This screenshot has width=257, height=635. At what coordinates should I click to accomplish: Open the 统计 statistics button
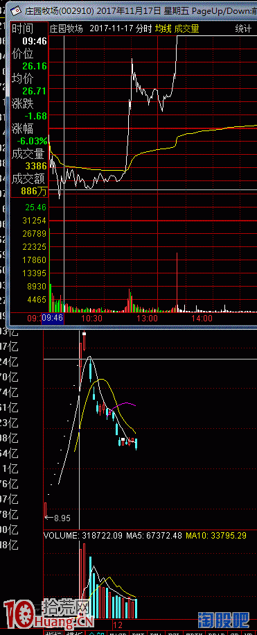pyautogui.click(x=243, y=28)
